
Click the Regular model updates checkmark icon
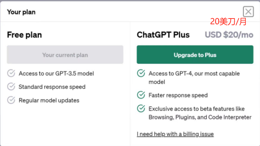point(11,100)
